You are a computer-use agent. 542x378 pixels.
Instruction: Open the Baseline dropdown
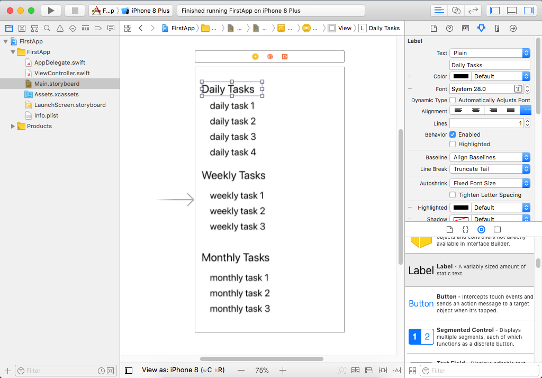tap(490, 157)
